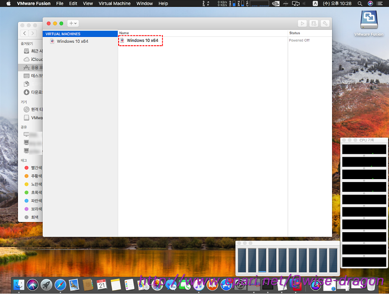Open the VMware Fusion application menu
The height and width of the screenshot is (294, 389).
click(x=34, y=3)
